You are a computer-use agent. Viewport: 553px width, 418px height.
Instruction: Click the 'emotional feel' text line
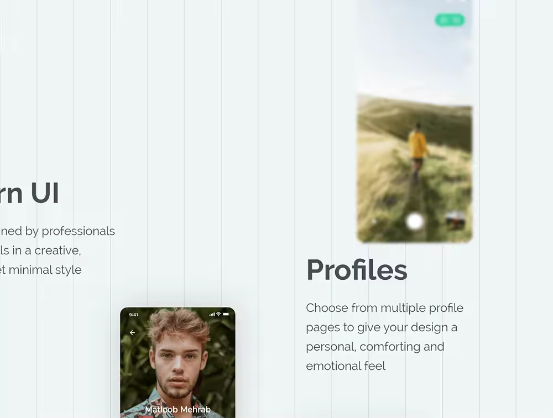346,366
